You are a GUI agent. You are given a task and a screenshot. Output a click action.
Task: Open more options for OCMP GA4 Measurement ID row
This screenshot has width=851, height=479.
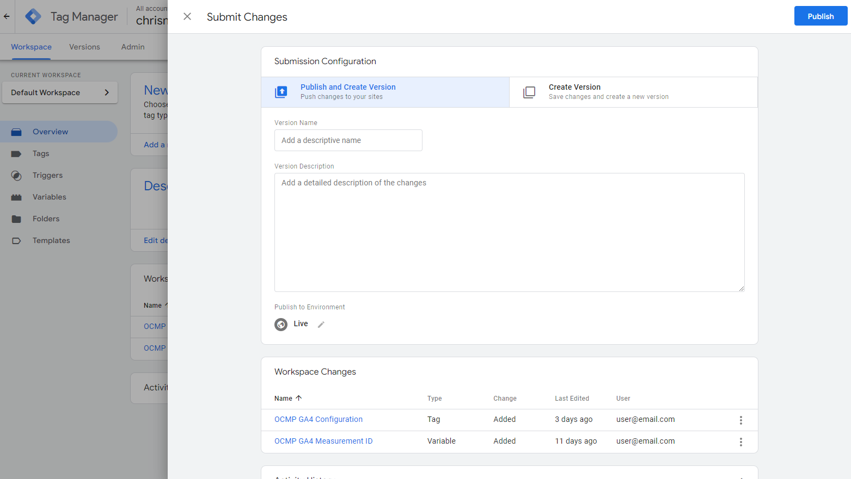[x=740, y=442]
